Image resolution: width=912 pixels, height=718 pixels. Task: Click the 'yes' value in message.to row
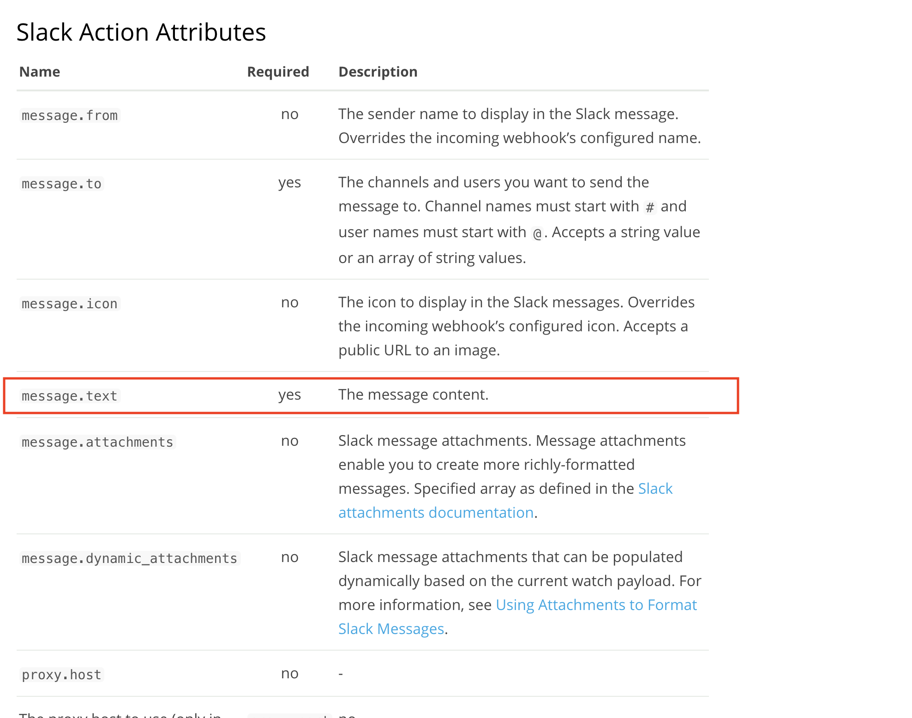tap(289, 183)
